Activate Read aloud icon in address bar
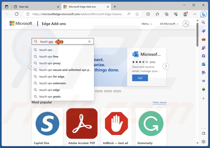210x148 pixels. point(129,14)
